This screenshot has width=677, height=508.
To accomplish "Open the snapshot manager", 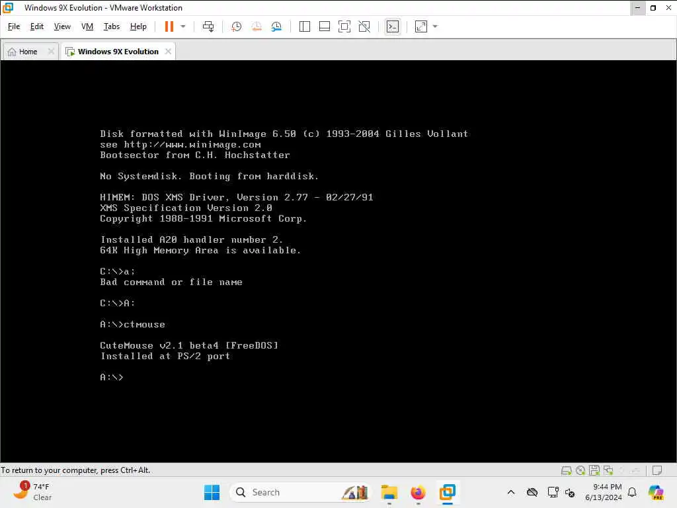I will click(x=276, y=26).
